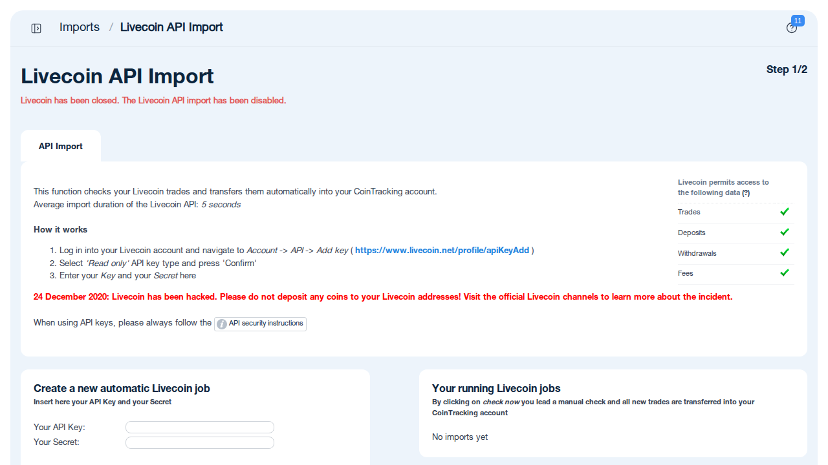The image size is (828, 465).
Task: Click green checkmark next to Deposits
Action: [x=785, y=232]
